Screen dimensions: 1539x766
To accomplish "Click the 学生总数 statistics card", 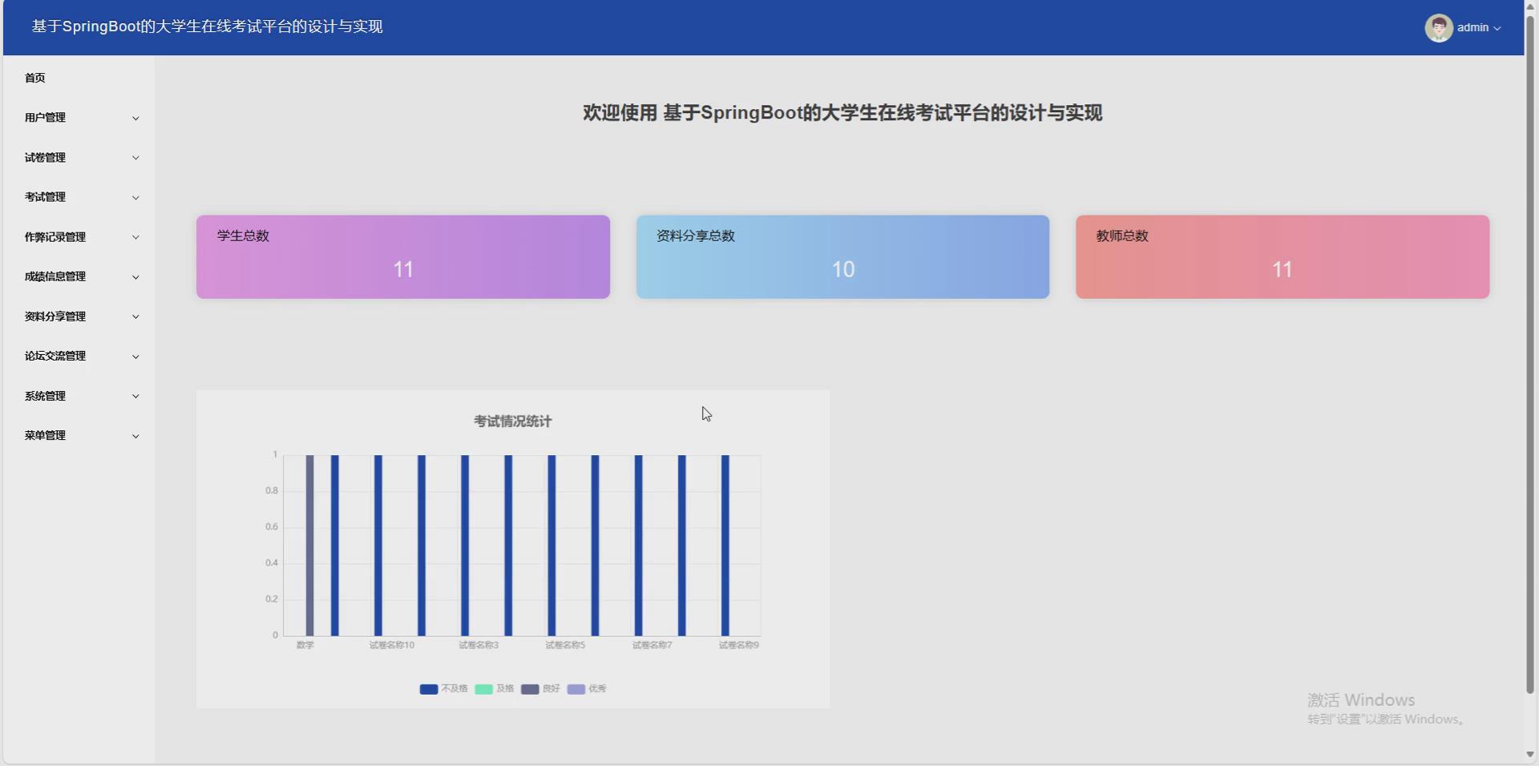I will [403, 256].
